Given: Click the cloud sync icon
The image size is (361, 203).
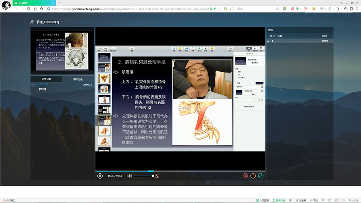Looking at the screenshot, I should tap(346, 9).
